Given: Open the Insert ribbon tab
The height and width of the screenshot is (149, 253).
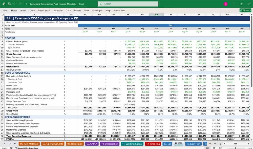Looking at the screenshot, I should (x=23, y=10).
